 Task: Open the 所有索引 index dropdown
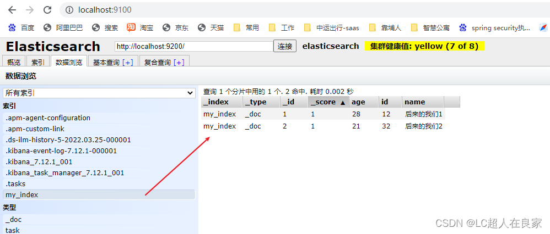(99, 93)
